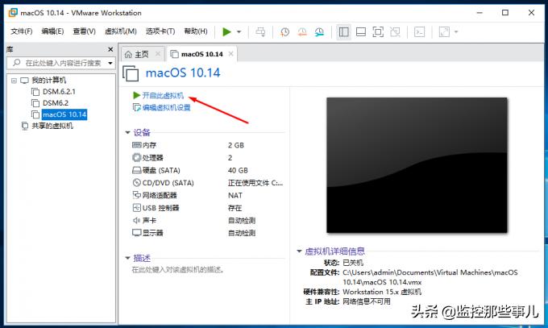Click Send Ctrl+Alt+Del toolbar icon
The width and height of the screenshot is (548, 328).
[260, 31]
